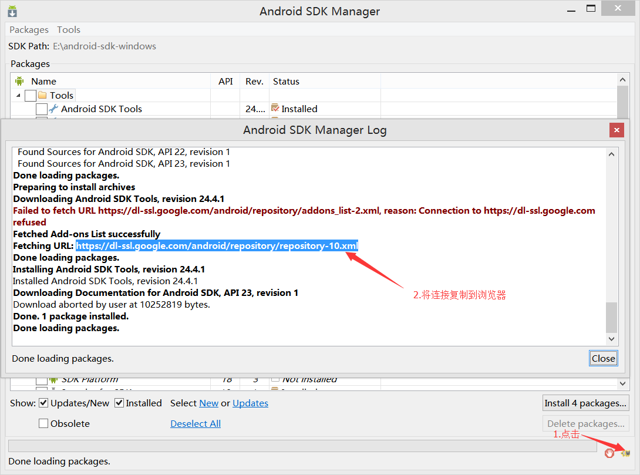Click the packages list scroll-down arrow
This screenshot has width=640, height=475.
[622, 383]
